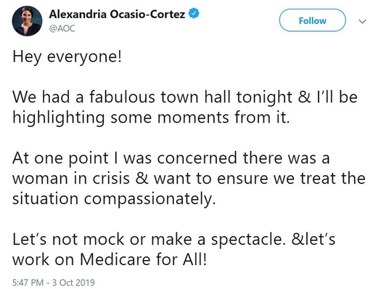This screenshot has height=289, width=376.
Task: Click the "highlighting some moments from it" line
Action: 151,118
